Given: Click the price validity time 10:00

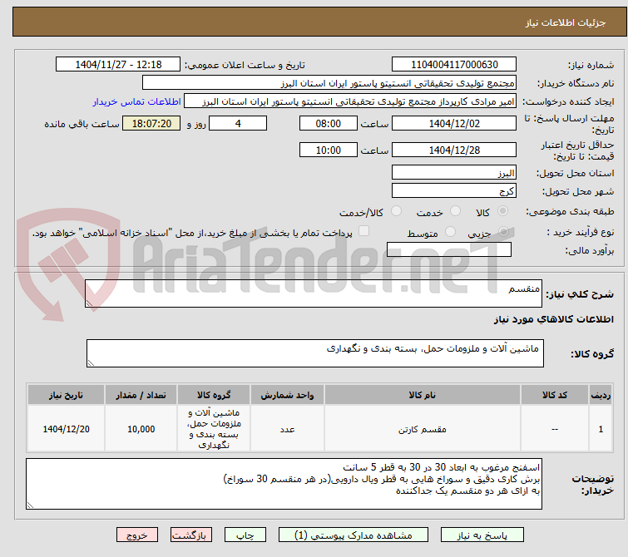Looking at the screenshot, I should point(328,150).
